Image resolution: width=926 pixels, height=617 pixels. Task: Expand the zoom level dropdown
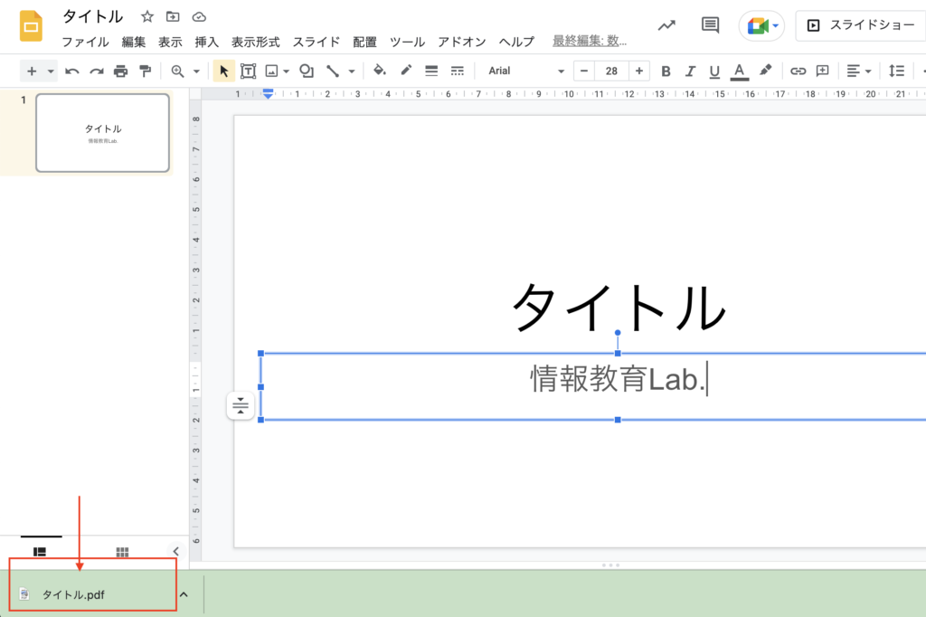[x=196, y=71]
